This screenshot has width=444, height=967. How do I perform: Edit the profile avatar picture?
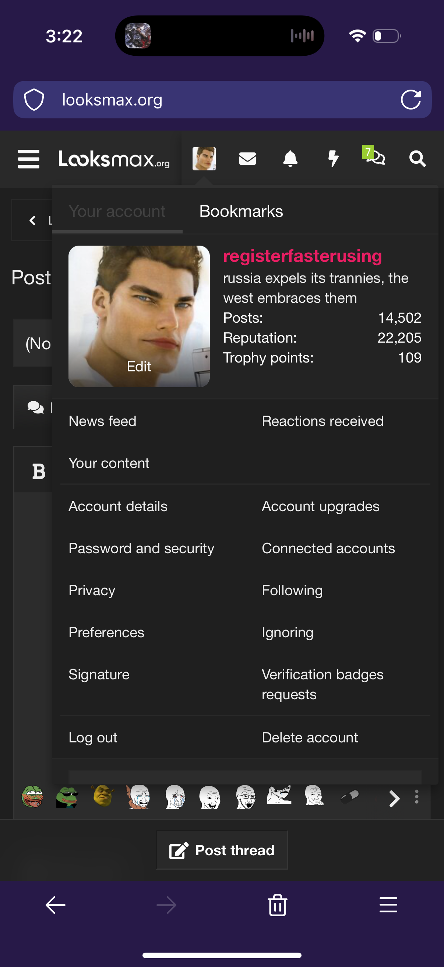click(139, 366)
